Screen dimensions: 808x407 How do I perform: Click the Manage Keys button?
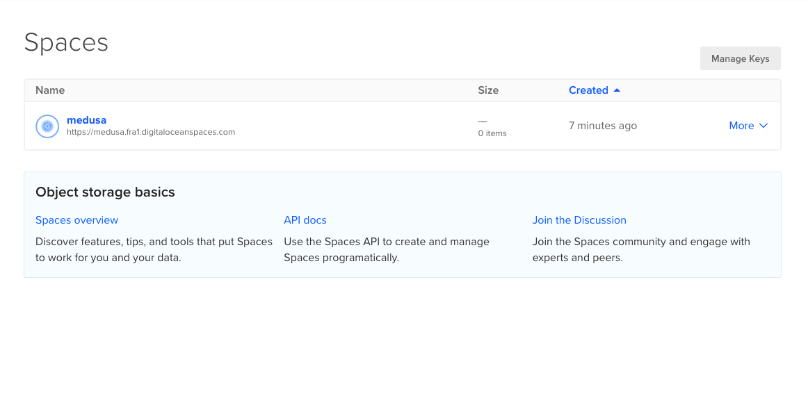740,58
